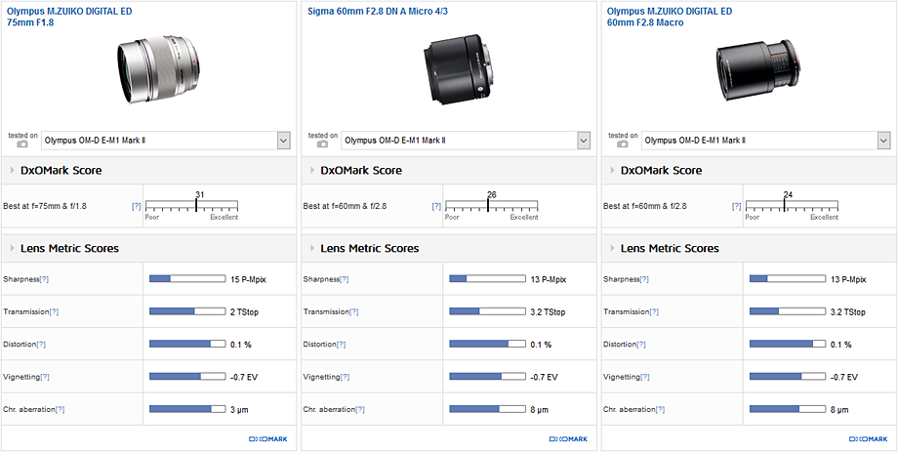This screenshot has height=452, width=898.
Task: Click Transmission [?] help in Olympus 75mm card
Action: [x=54, y=311]
